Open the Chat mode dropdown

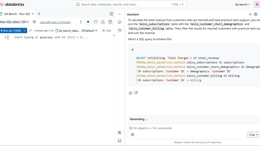253,135
